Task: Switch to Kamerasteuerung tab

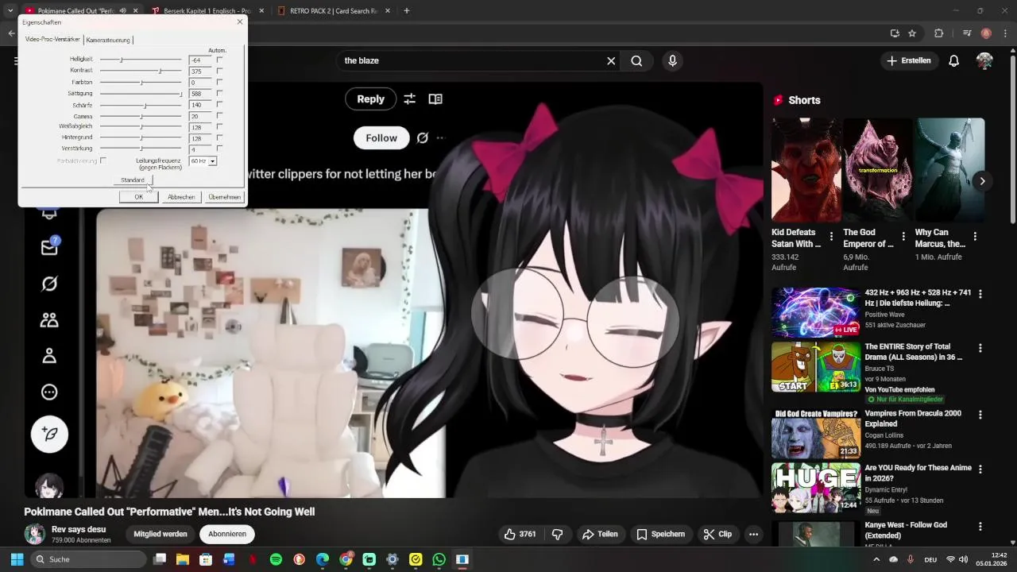Action: coord(108,40)
